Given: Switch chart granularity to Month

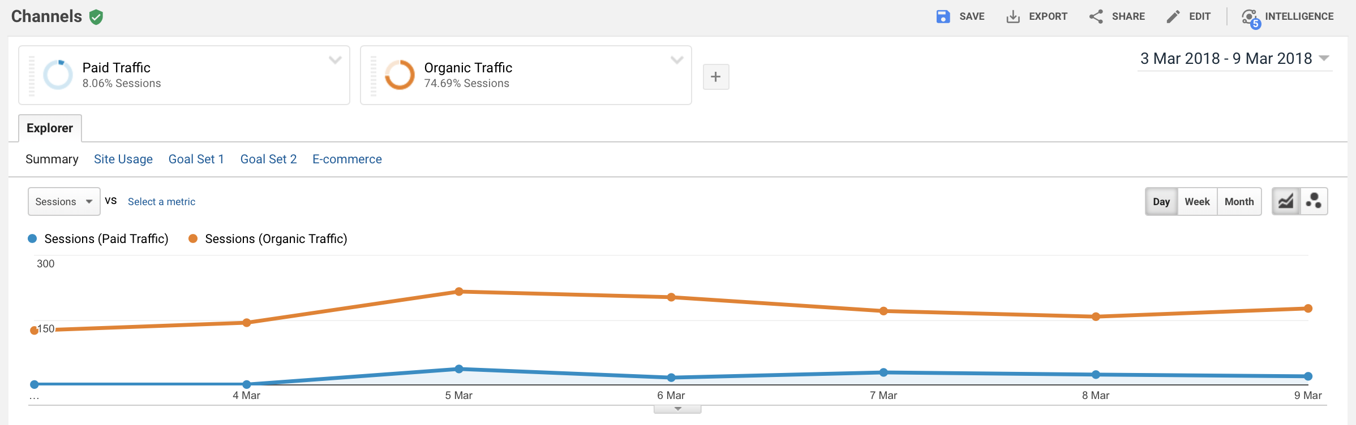Looking at the screenshot, I should coord(1239,201).
